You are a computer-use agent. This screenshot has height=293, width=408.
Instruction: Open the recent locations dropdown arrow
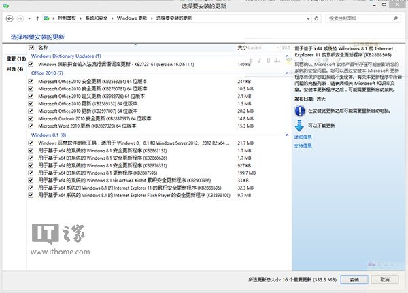(x=29, y=19)
